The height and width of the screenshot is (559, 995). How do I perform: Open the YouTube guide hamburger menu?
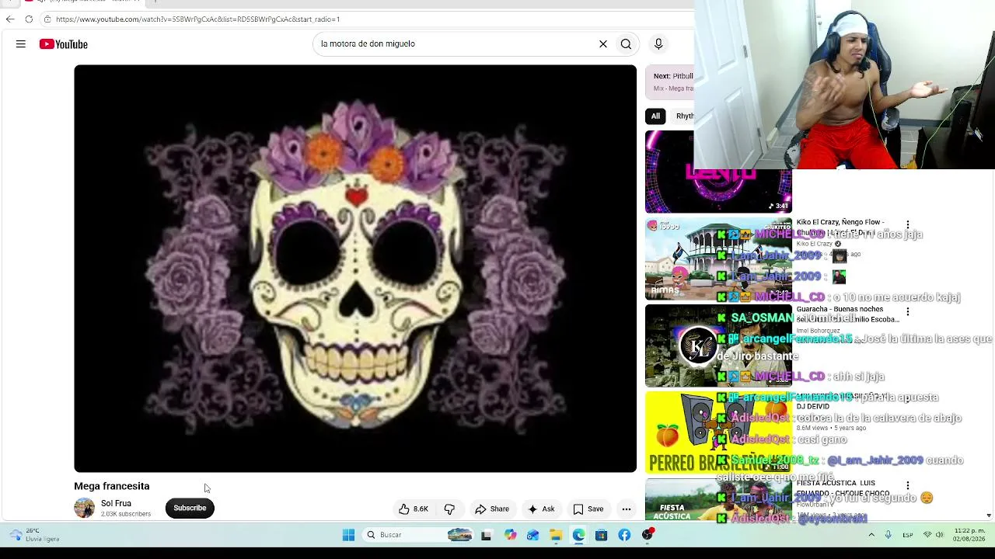21,44
